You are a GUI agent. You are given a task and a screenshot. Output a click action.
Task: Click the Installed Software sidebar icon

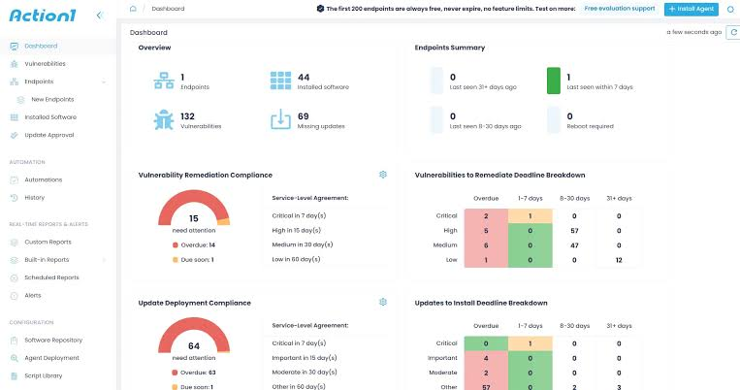coord(15,117)
